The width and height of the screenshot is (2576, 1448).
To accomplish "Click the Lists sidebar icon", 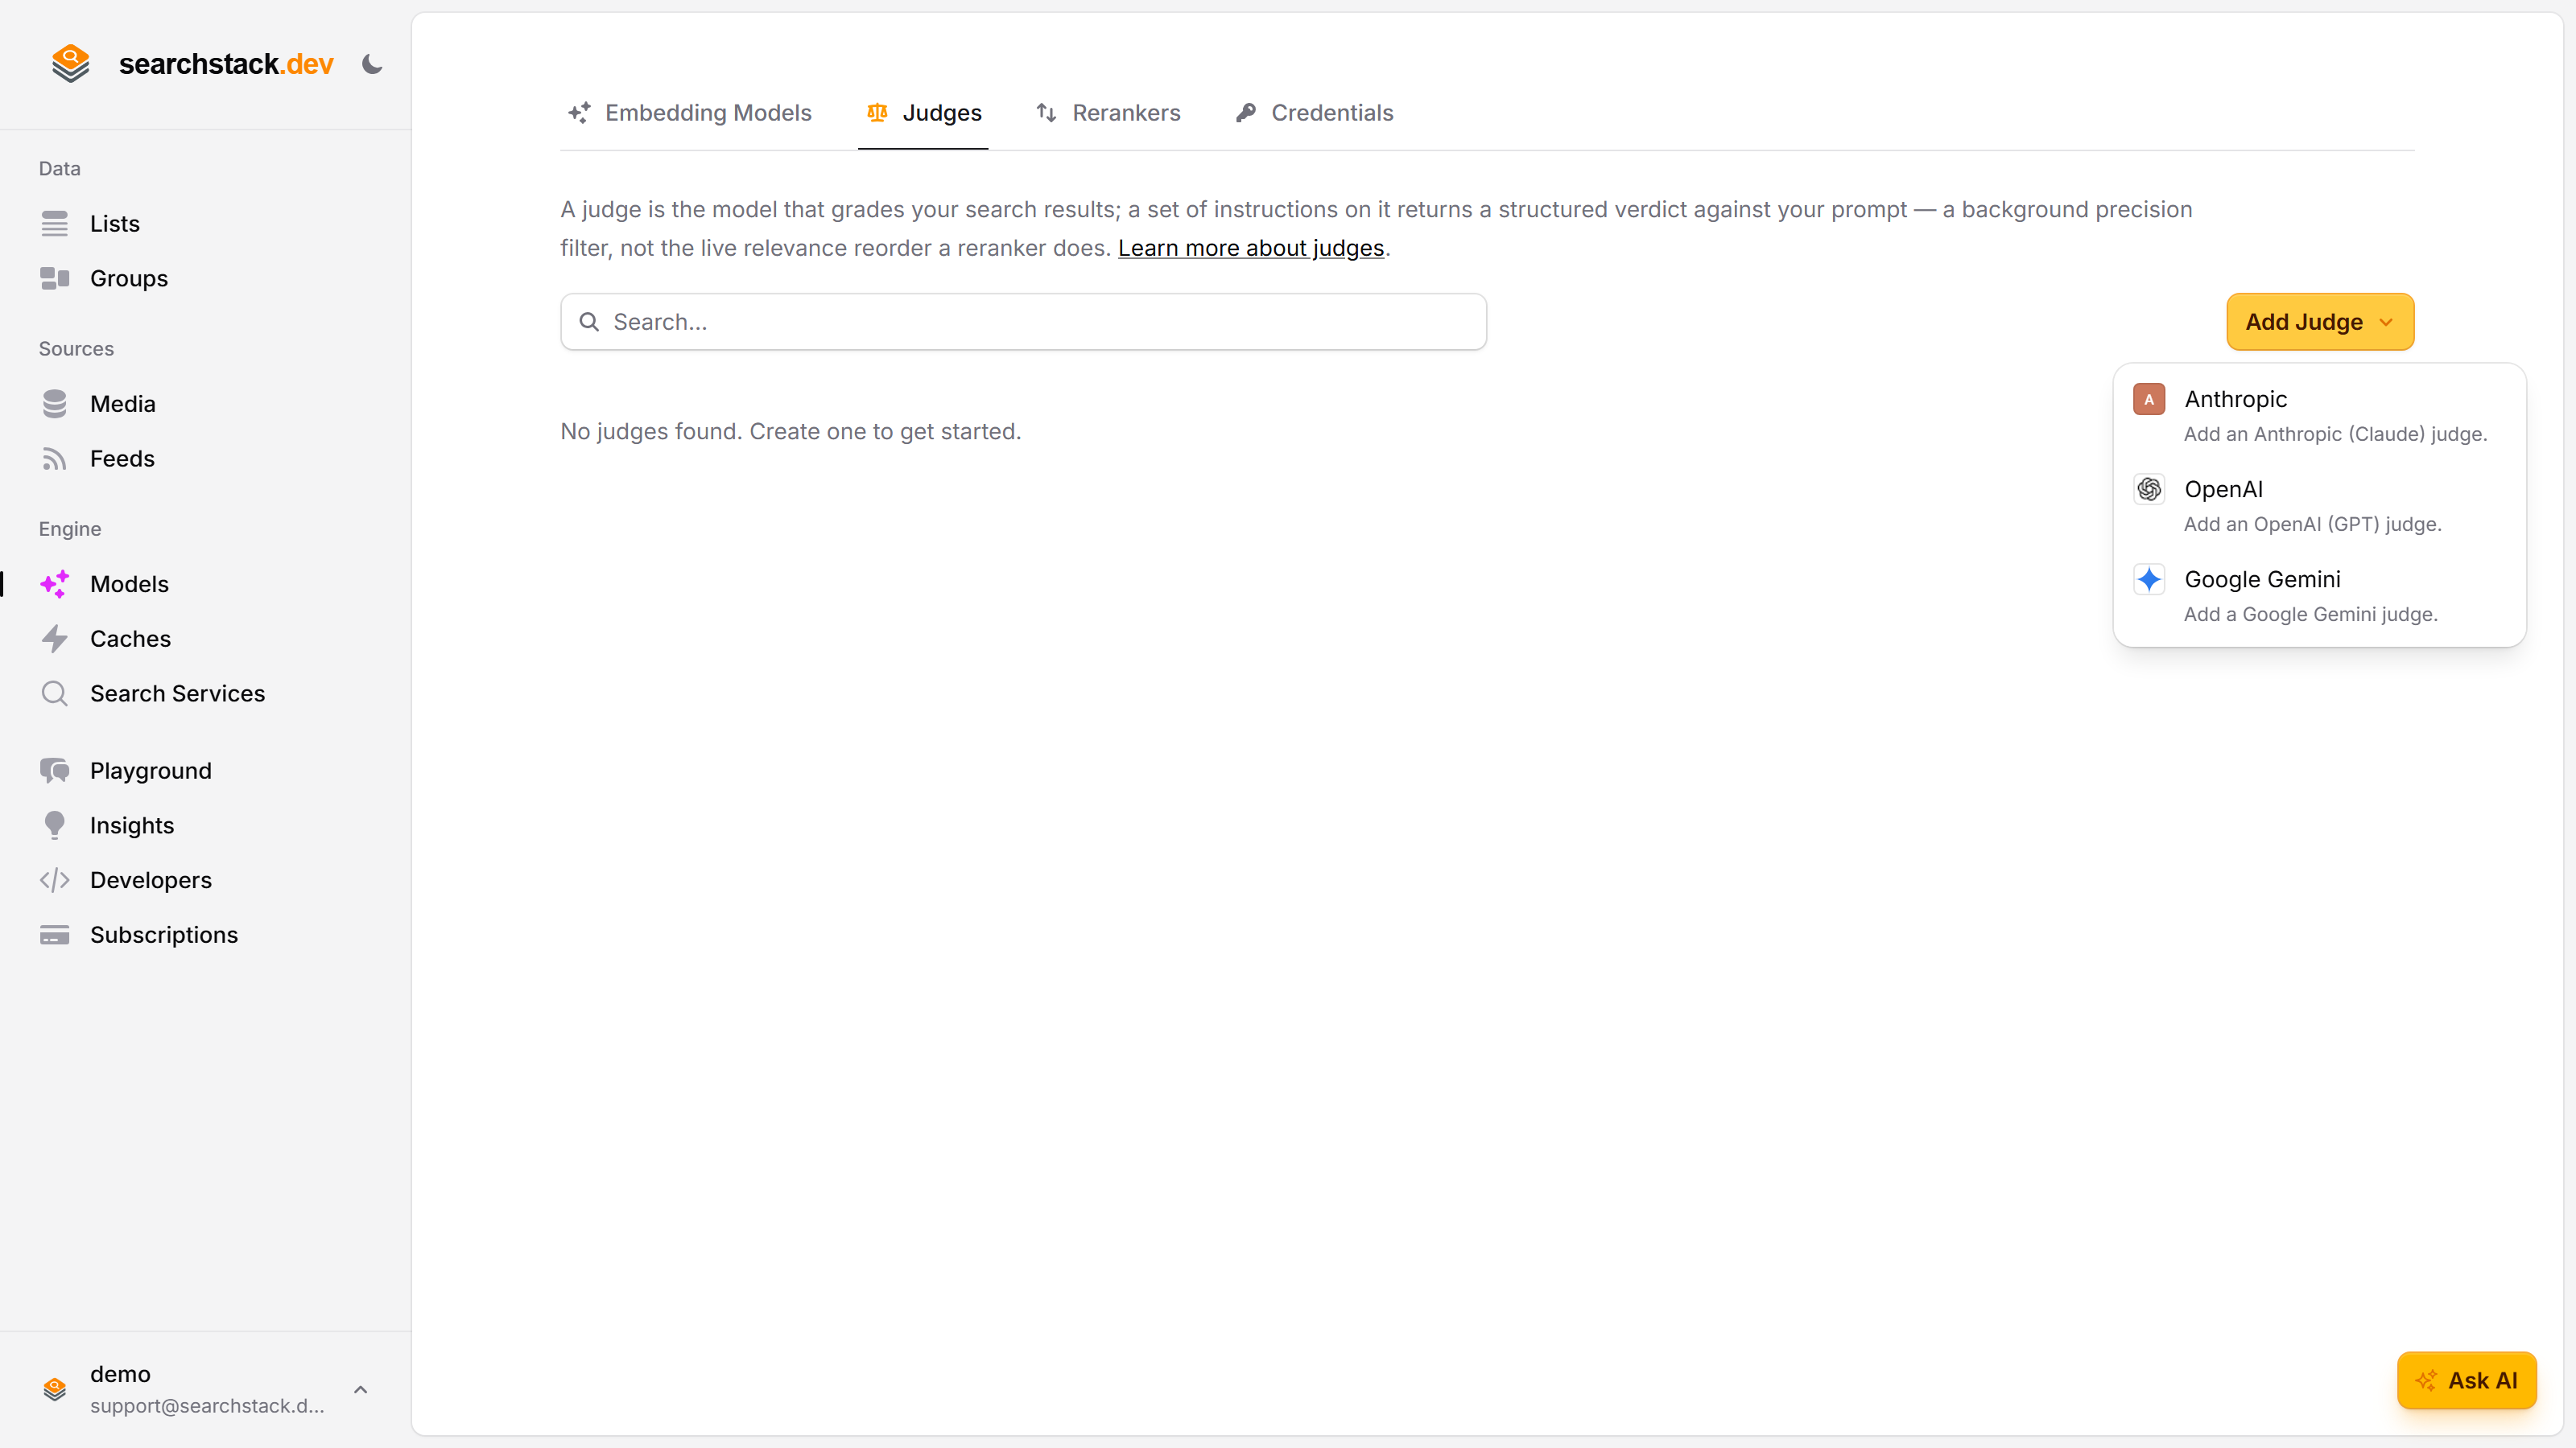I will (x=55, y=224).
